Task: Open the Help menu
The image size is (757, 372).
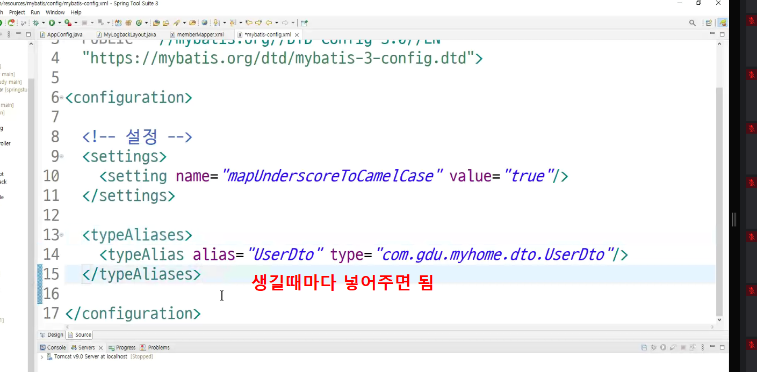Action: click(x=76, y=12)
